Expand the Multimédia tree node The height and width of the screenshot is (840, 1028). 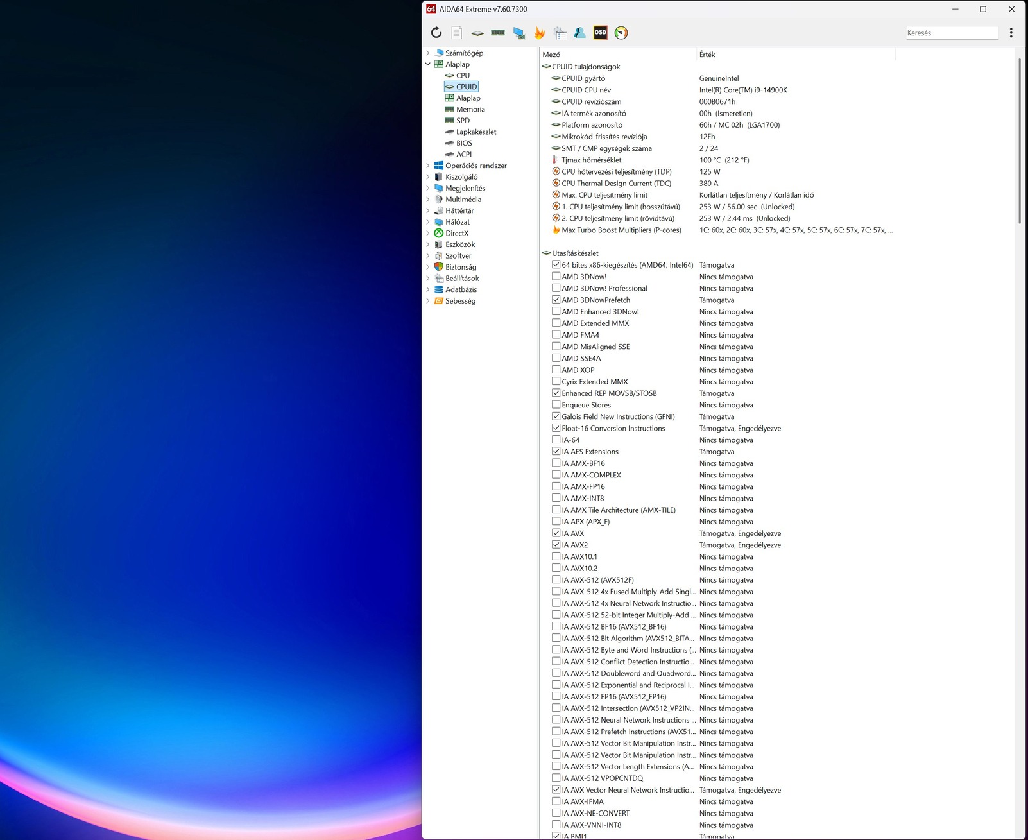(428, 200)
